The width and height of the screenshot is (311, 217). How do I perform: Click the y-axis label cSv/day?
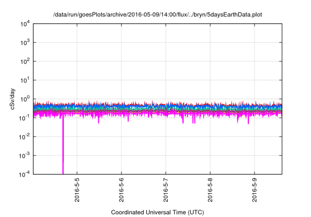(x=12, y=99)
